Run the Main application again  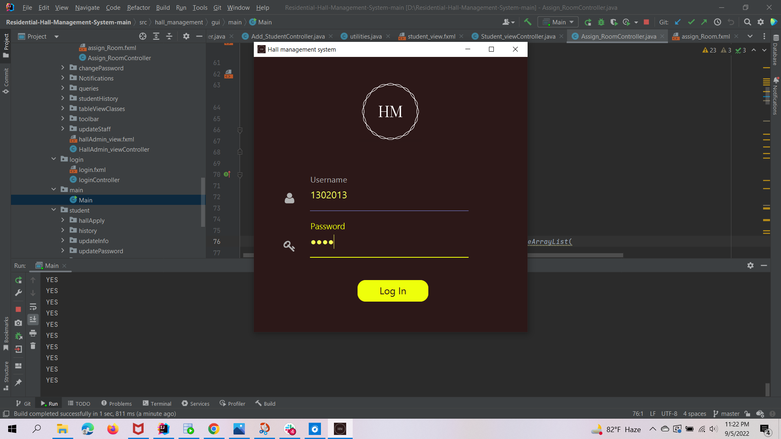588,22
